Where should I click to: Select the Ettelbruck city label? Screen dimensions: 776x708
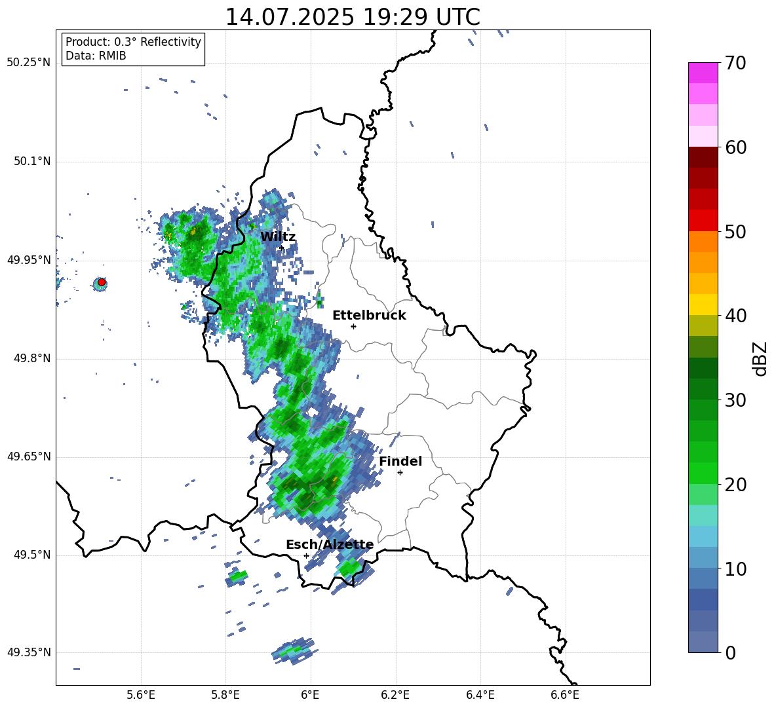[369, 316]
